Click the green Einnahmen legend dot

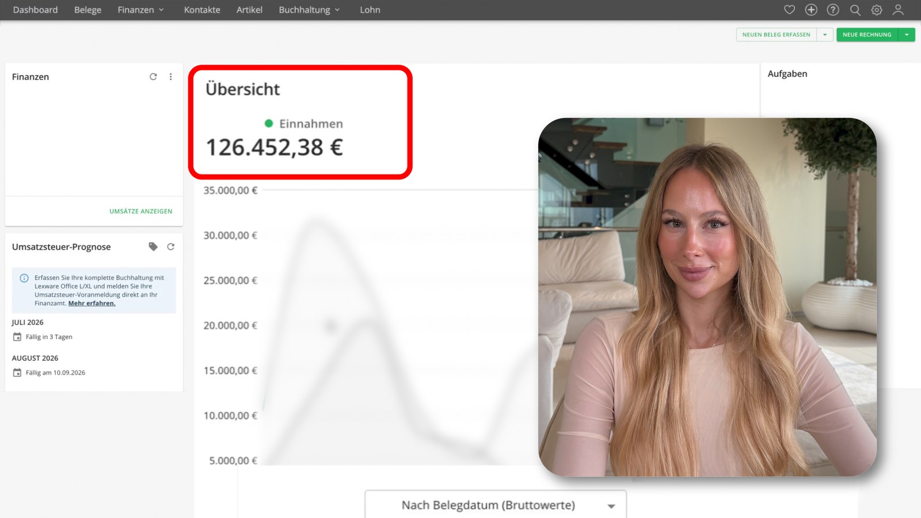tap(268, 123)
